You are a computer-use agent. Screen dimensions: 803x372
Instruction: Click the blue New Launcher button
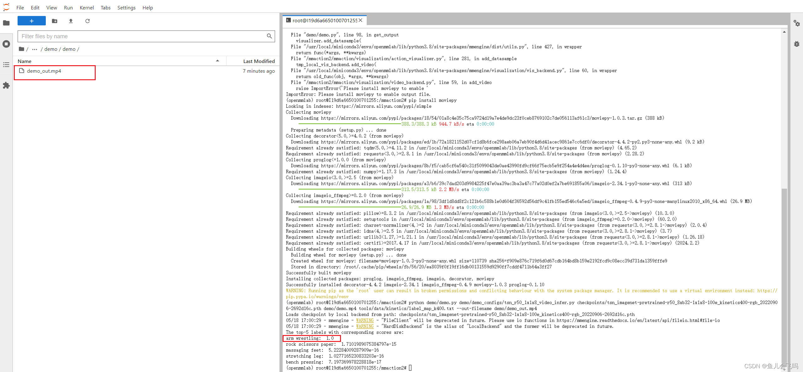tap(32, 21)
